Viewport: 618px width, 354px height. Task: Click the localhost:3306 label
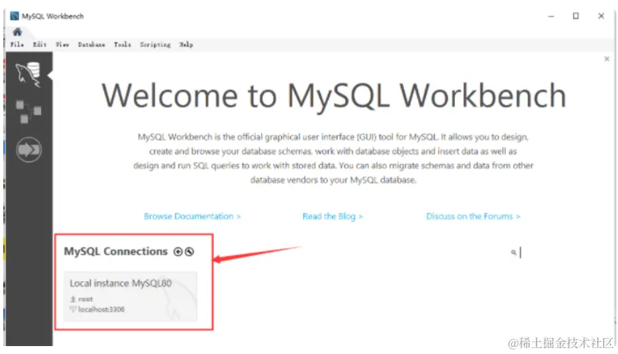pyautogui.click(x=101, y=310)
